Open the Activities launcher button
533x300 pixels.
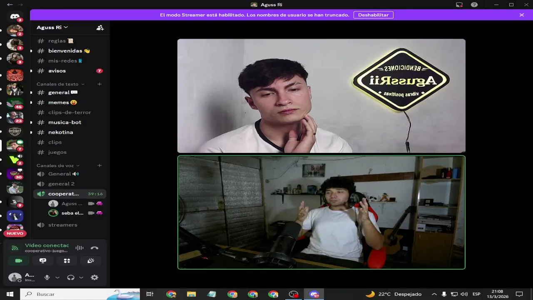tap(67, 261)
